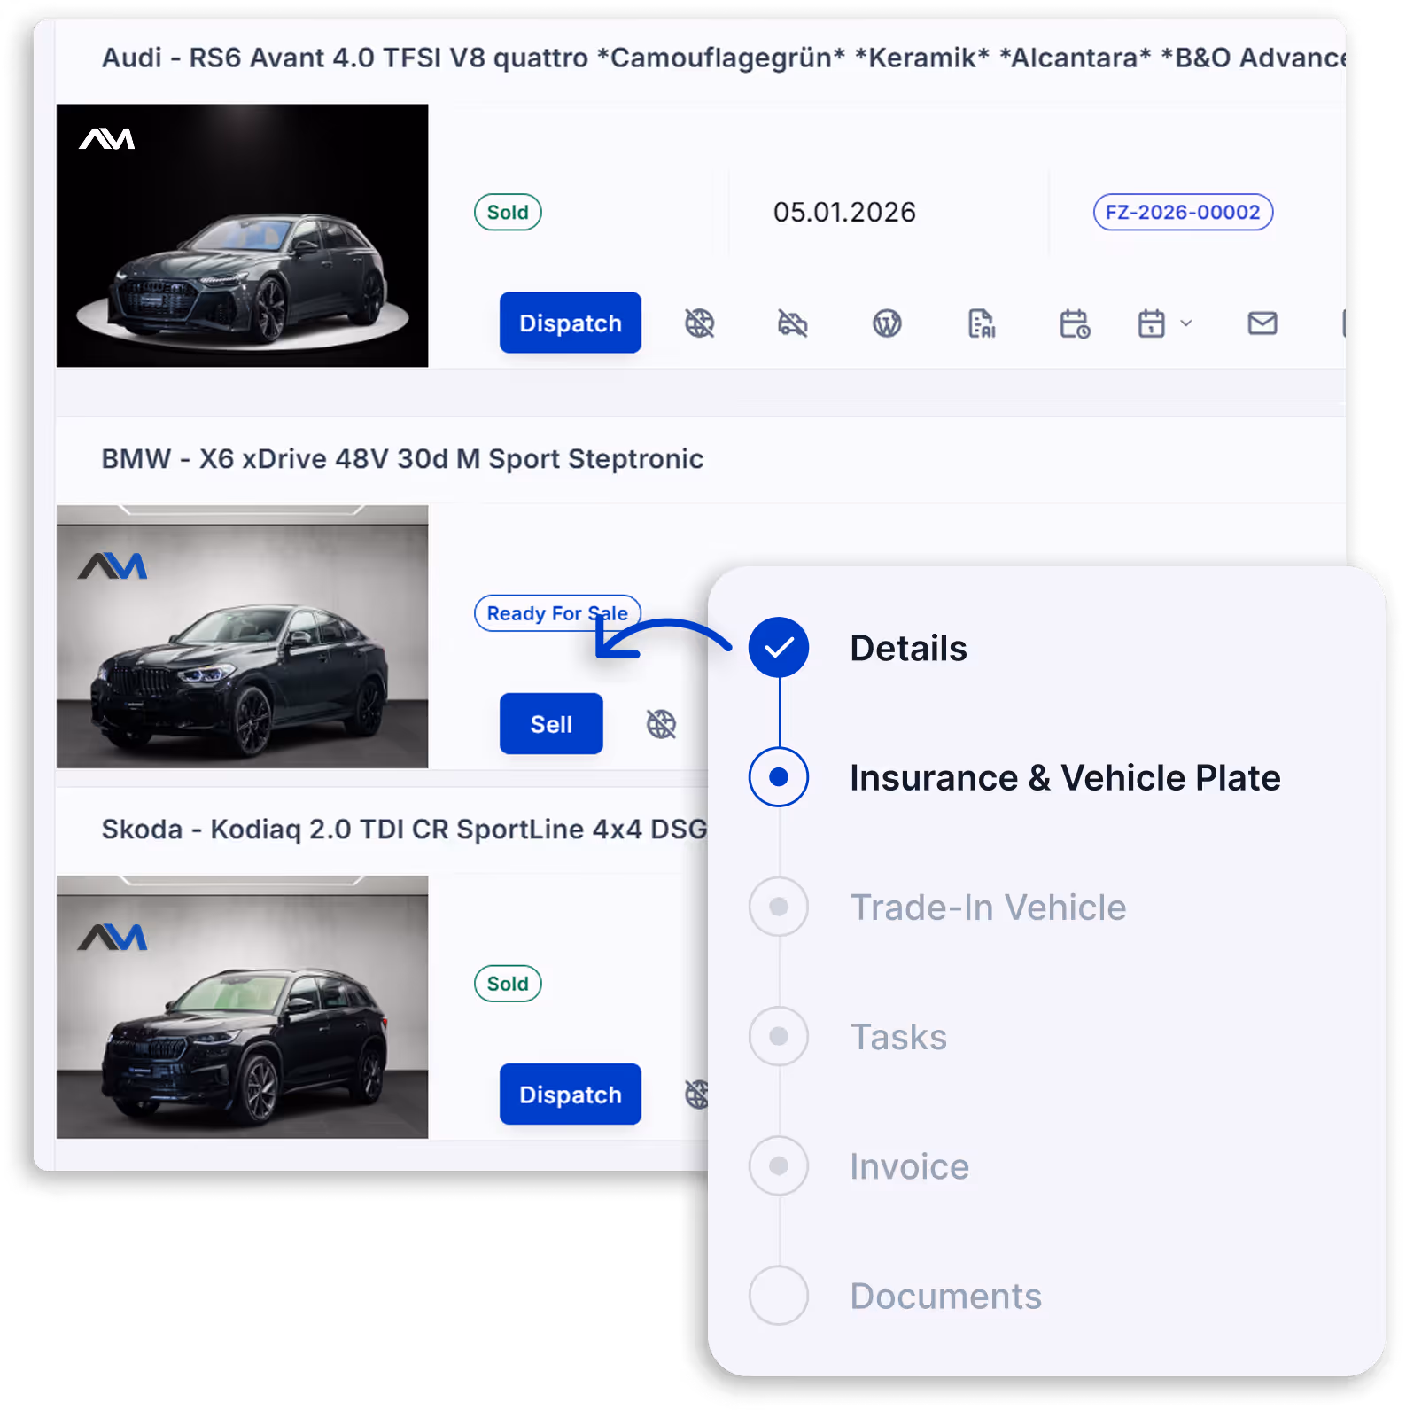
Task: Click the mail envelope icon in Audi row
Action: pos(1262,323)
